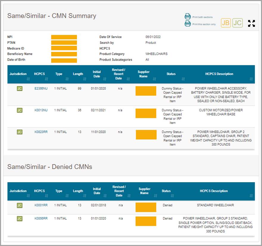Click redacted supplier name in K0013NU row
The image size is (262, 246).
146,113
